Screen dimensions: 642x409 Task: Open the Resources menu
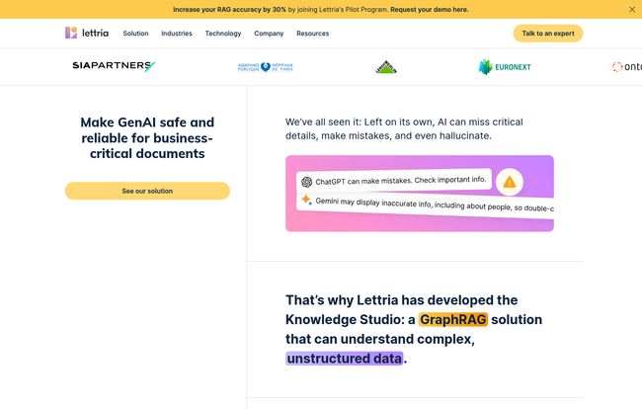coord(313,34)
